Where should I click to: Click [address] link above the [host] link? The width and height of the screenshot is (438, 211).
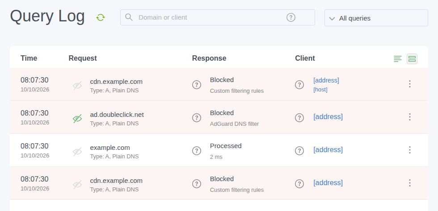coord(326,80)
